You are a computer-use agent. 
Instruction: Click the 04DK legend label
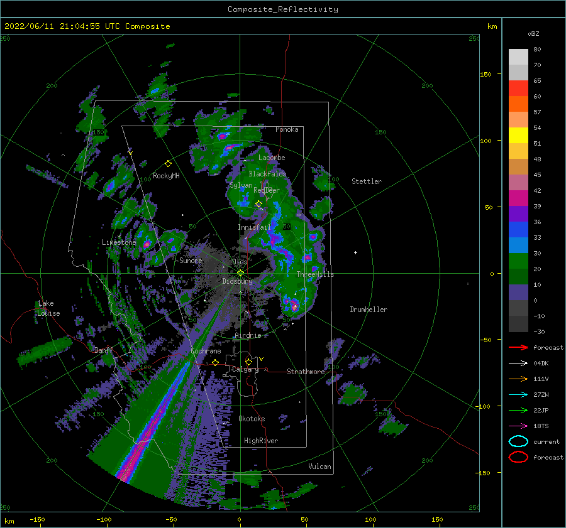coord(541,364)
